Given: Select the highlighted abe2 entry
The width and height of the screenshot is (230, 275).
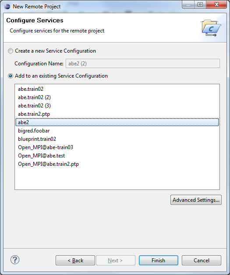Looking at the screenshot, I should 117,122.
